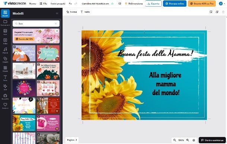Select the Spring Time template
Viewport: 227px width, 144px height.
pos(48,53)
